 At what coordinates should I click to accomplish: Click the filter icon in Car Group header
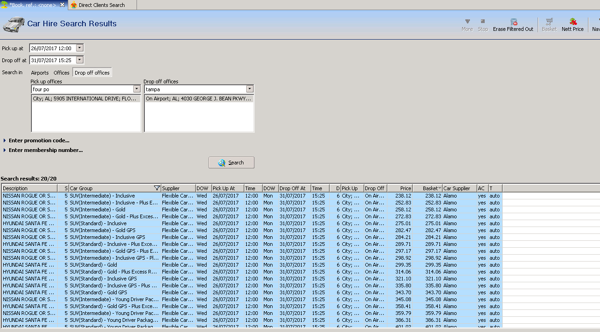point(157,188)
